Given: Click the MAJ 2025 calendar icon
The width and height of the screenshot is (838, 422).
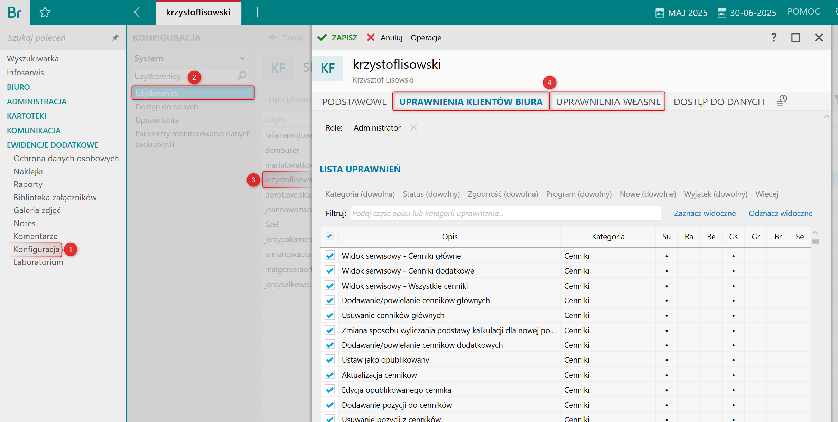Looking at the screenshot, I should pyautogui.click(x=660, y=13).
